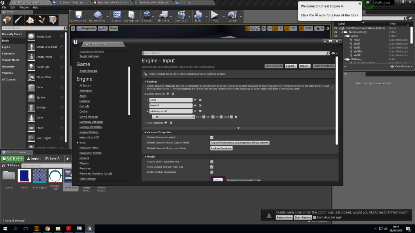Viewport: 415px width, 233px height.
Task: Add a new Action Mapping with plus icon
Action: (x=168, y=94)
